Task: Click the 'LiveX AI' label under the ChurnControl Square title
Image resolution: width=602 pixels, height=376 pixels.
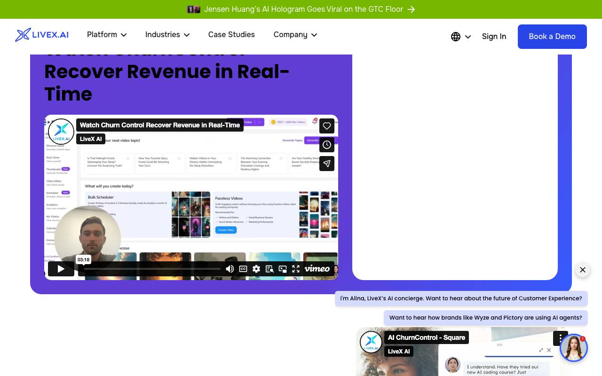Action: 399,352
